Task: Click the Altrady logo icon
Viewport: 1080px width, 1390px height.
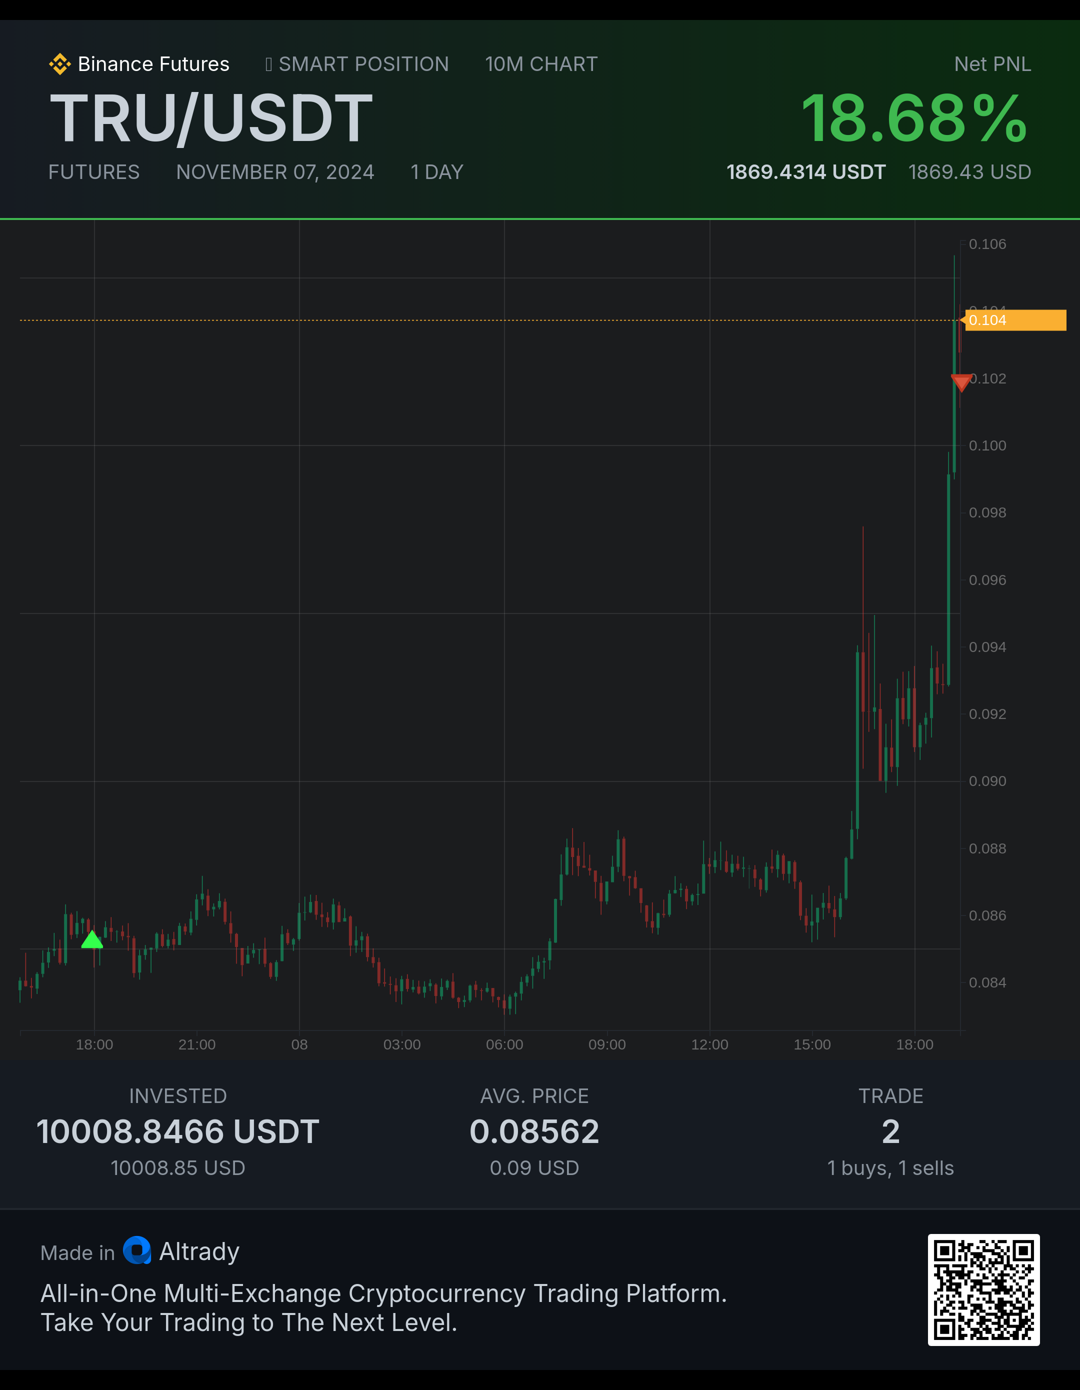Action: [137, 1250]
